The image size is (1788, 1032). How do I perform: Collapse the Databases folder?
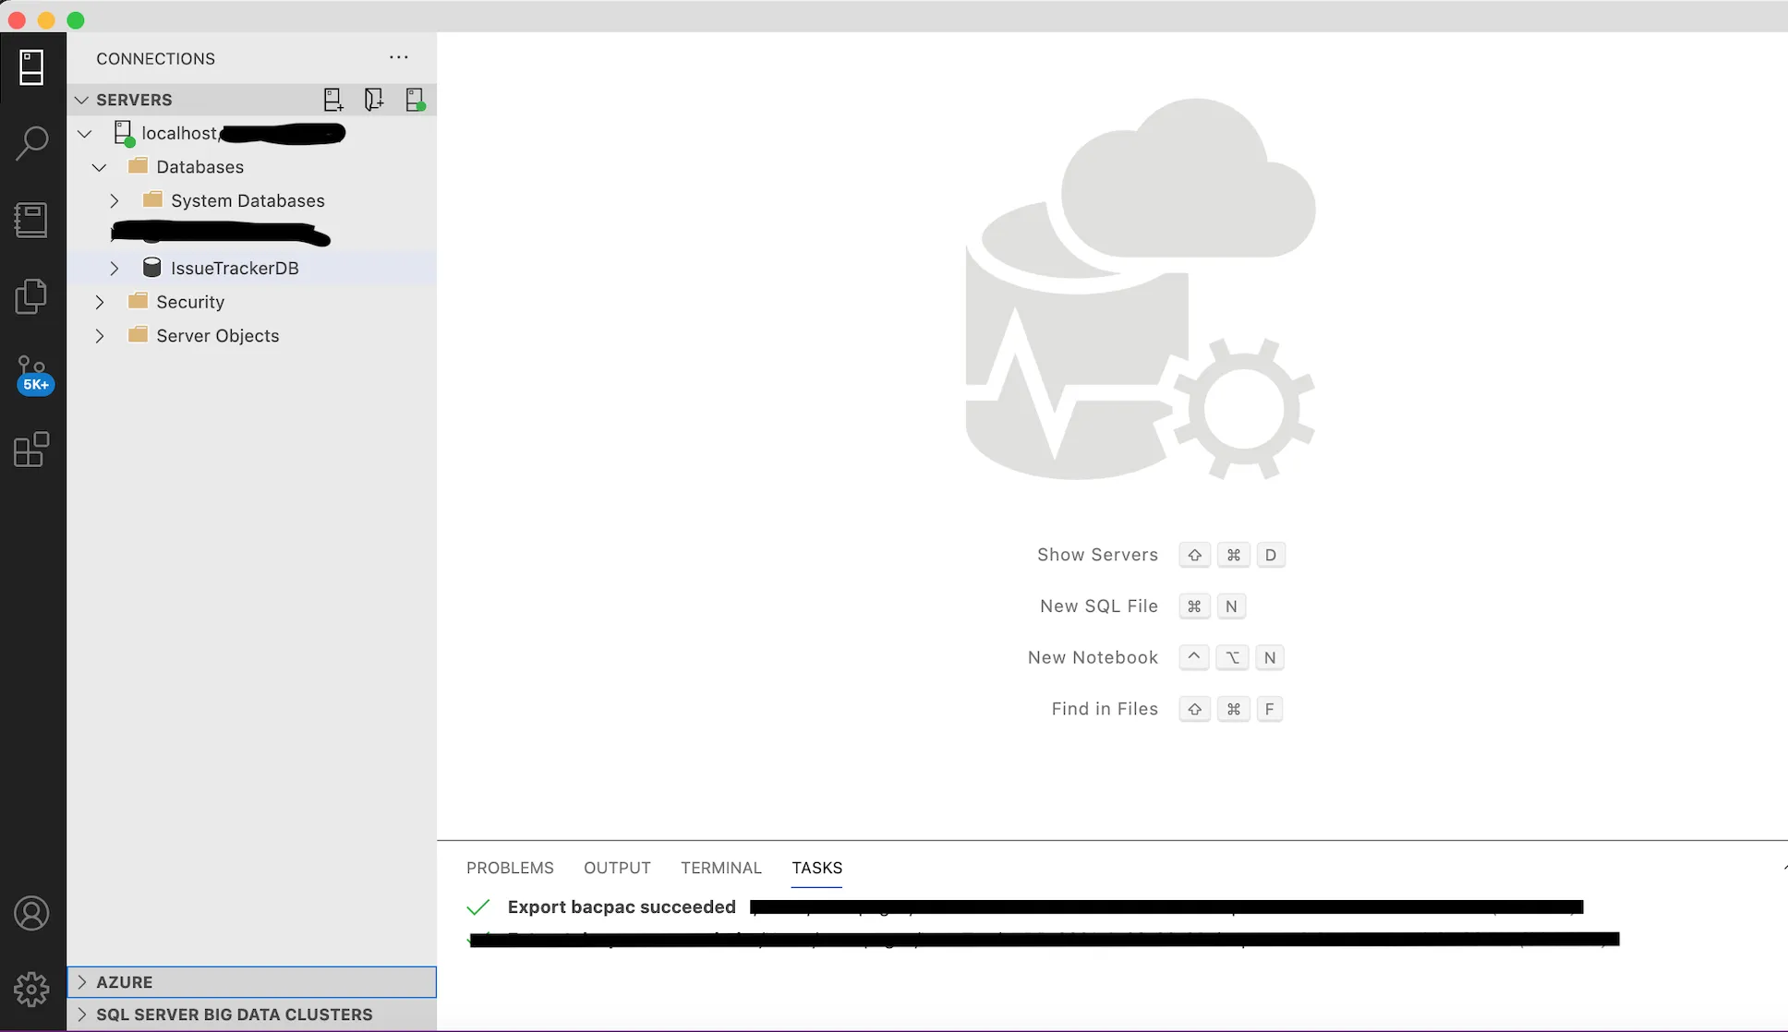coord(100,167)
